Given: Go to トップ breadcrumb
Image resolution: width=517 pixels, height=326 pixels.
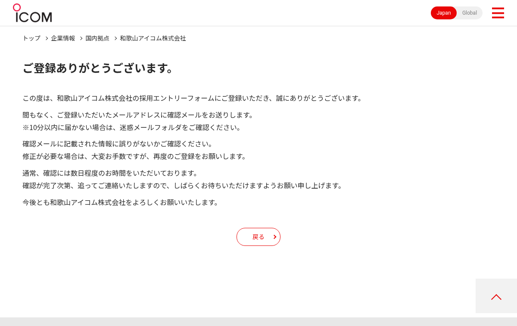Looking at the screenshot, I should [31, 38].
